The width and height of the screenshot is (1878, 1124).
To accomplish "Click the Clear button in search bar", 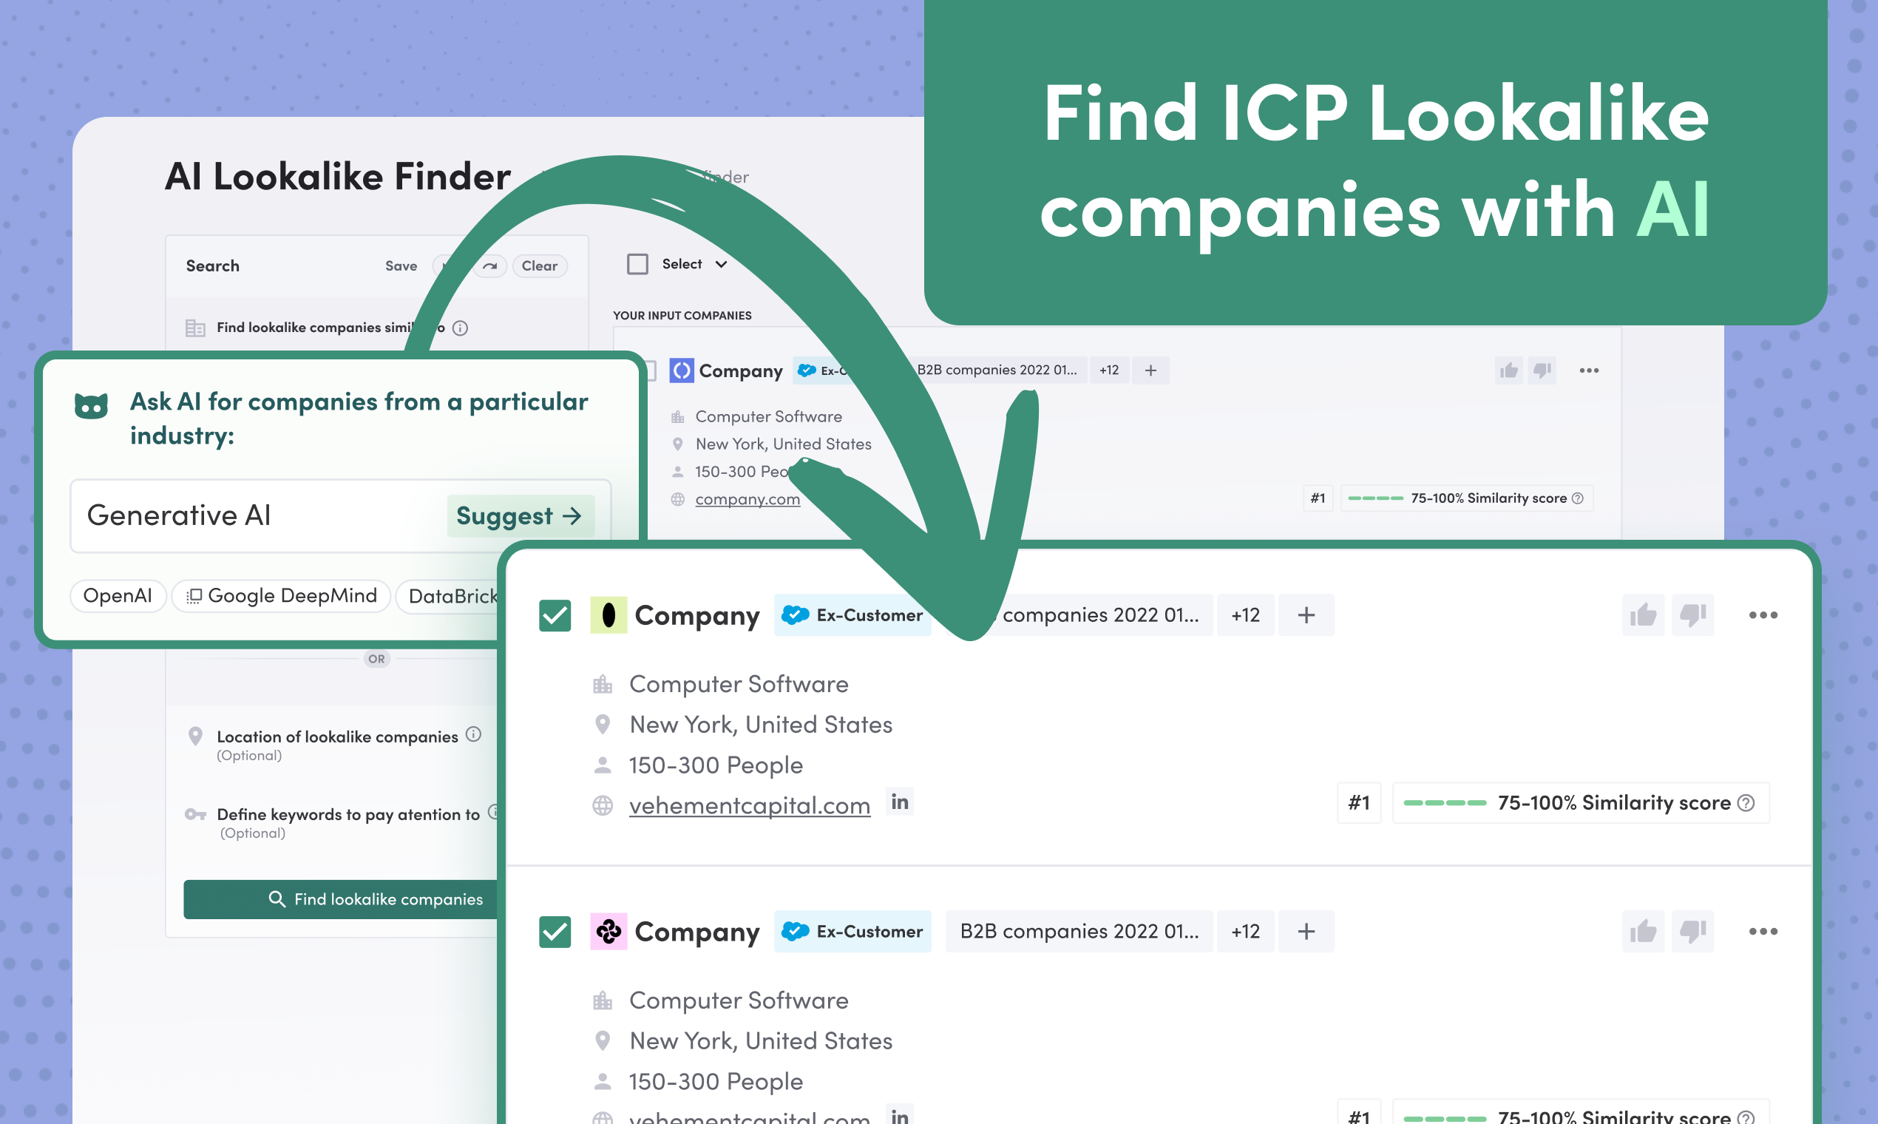I will pyautogui.click(x=542, y=265).
